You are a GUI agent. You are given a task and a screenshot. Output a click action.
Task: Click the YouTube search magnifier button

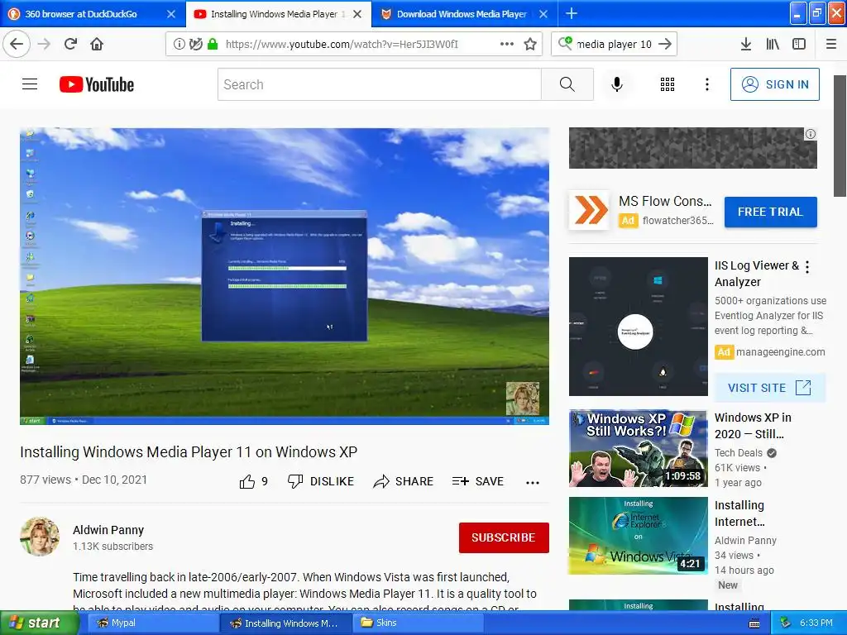point(567,84)
